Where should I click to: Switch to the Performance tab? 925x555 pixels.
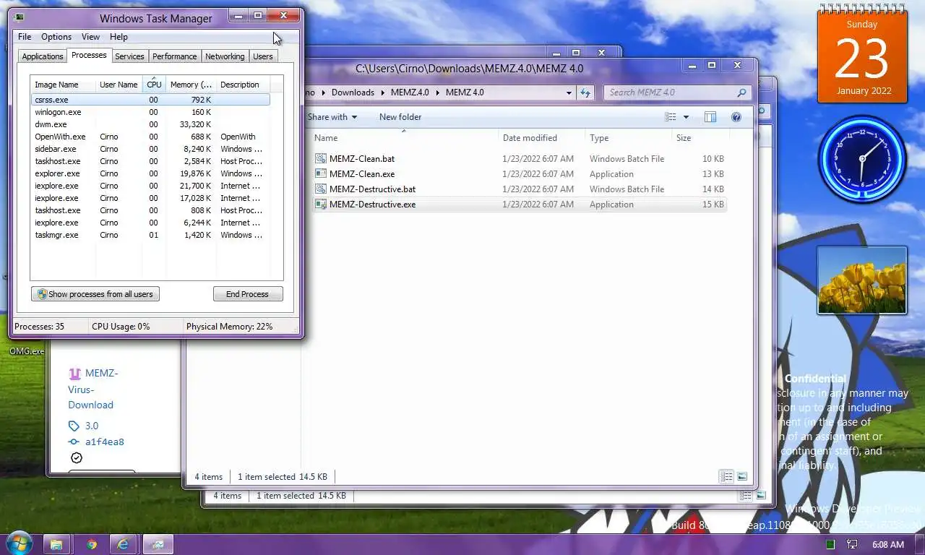click(x=174, y=56)
